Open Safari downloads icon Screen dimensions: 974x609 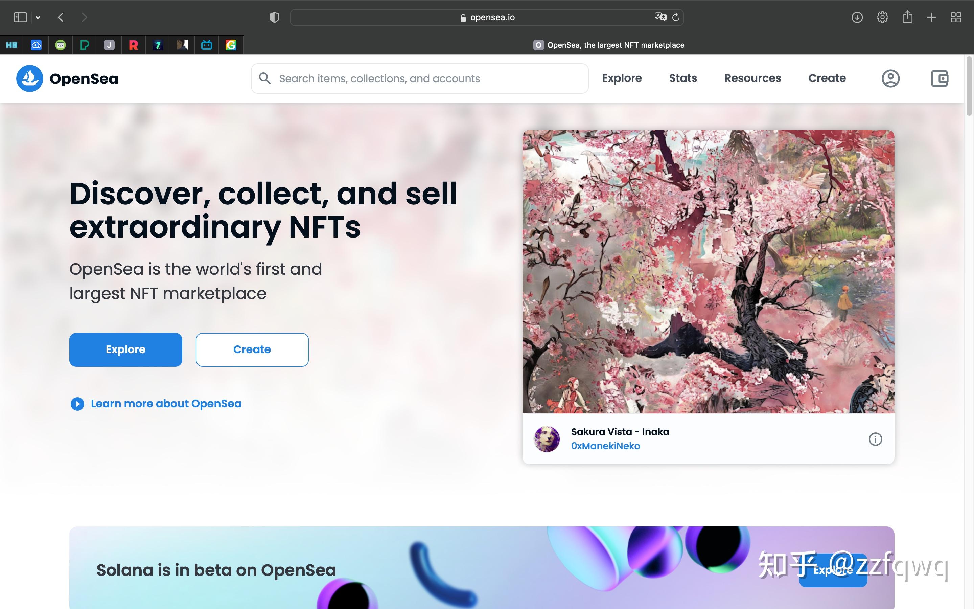pyautogui.click(x=857, y=17)
